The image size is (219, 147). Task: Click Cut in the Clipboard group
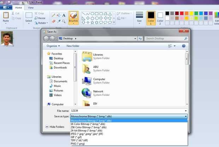point(16,13)
